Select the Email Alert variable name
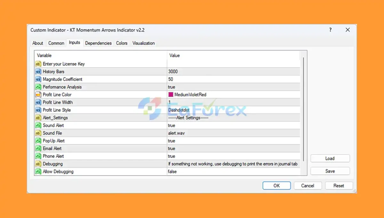The height and width of the screenshot is (218, 384). click(52, 148)
